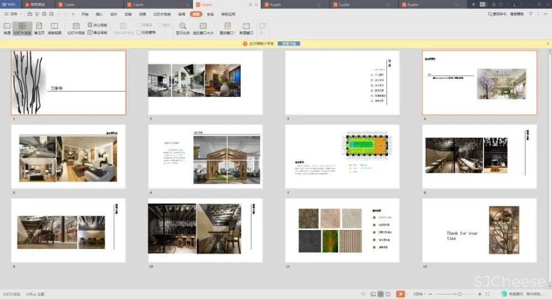Start slideshow with orange play button
The width and height of the screenshot is (552, 299).
(400, 294)
